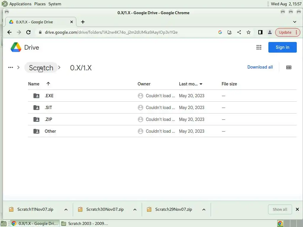Open Scratch29Nov07.zip download item

point(173,209)
